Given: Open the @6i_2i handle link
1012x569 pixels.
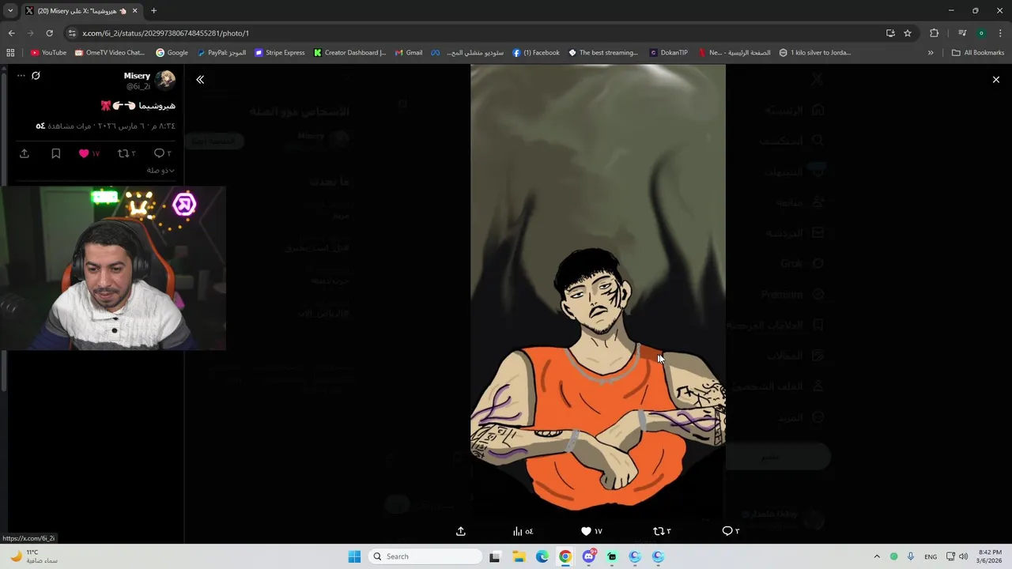Looking at the screenshot, I should tap(138, 86).
